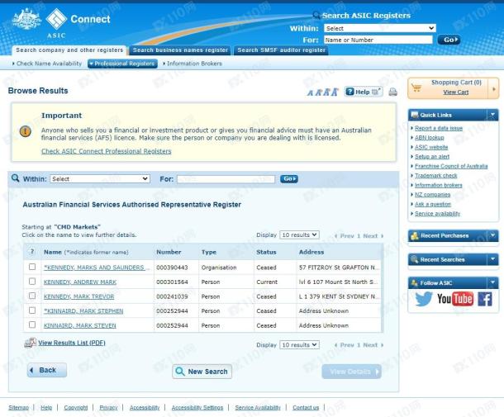504x417 pixels.
Task: Open Information Brokers menu item
Action: tap(193, 64)
